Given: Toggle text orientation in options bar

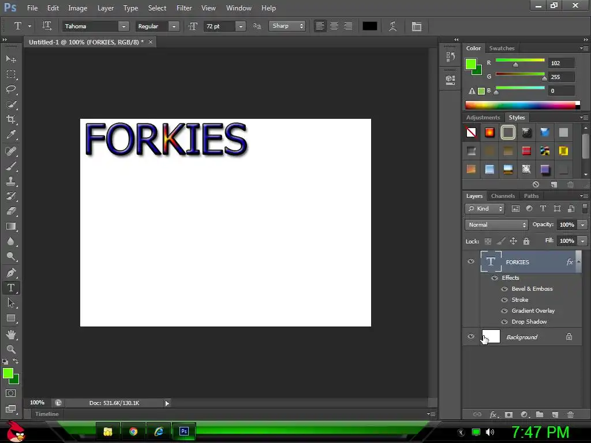Looking at the screenshot, I should pos(47,25).
